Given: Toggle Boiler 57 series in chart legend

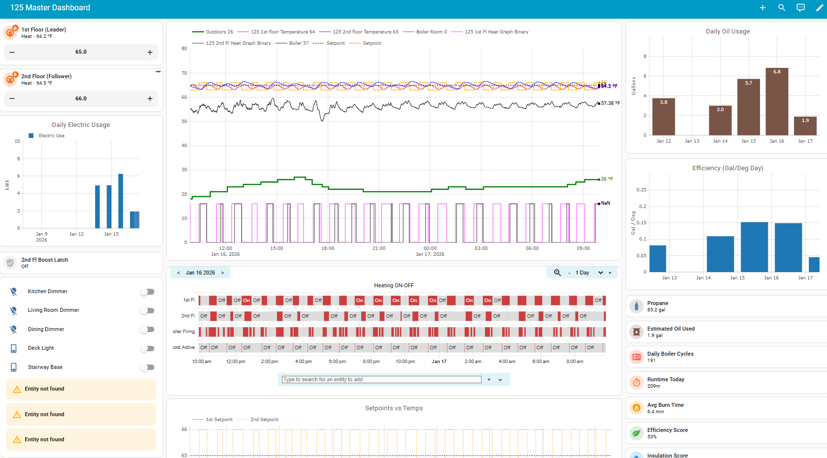Looking at the screenshot, I should [x=292, y=43].
